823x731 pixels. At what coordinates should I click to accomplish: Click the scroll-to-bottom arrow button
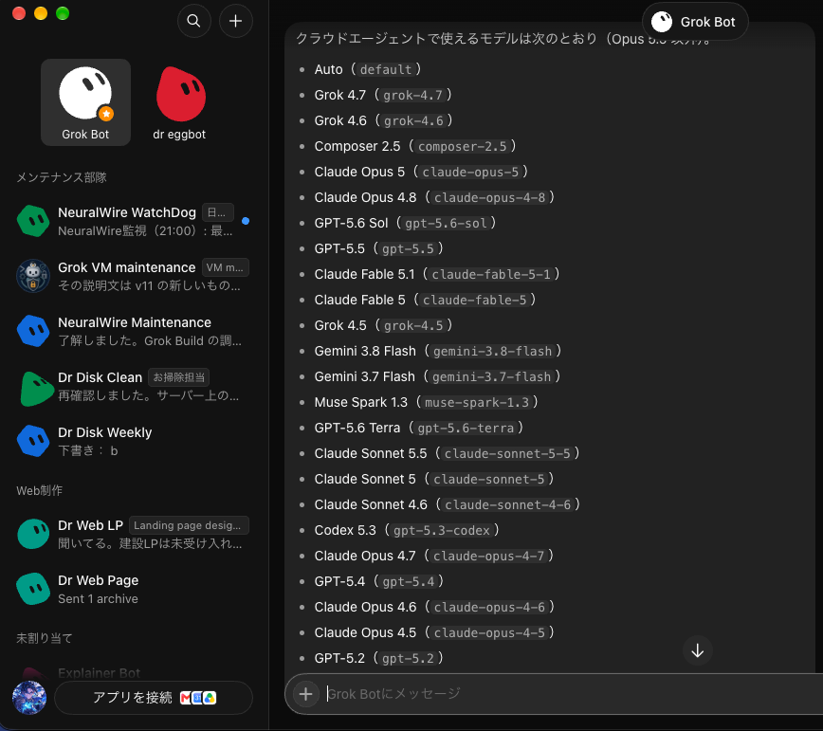(x=698, y=650)
